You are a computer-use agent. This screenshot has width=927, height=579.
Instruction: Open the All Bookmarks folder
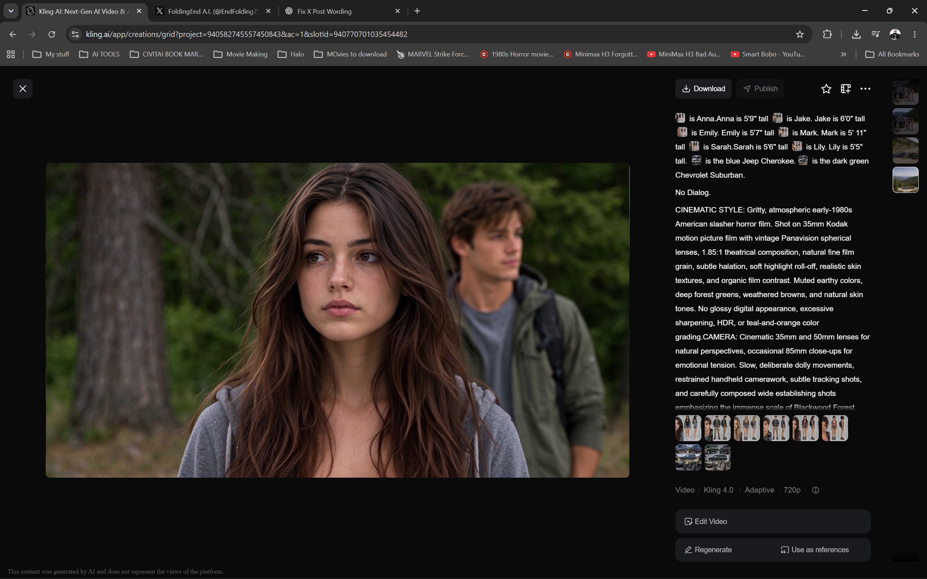click(x=892, y=54)
